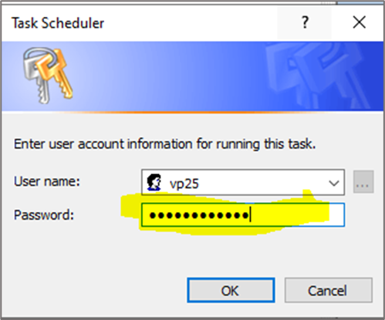Image resolution: width=385 pixels, height=320 pixels.
Task: Close the Task Scheduler dialog with X
Action: pyautogui.click(x=359, y=22)
